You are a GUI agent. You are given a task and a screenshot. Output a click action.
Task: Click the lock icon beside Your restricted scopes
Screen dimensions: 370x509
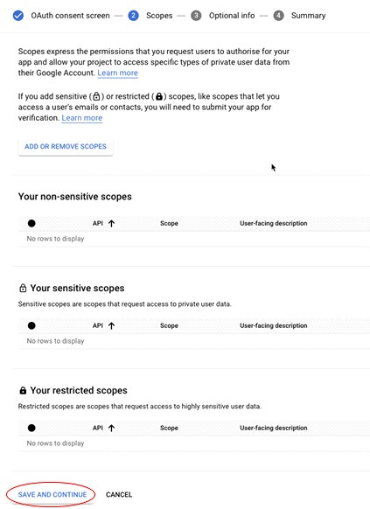tap(23, 390)
